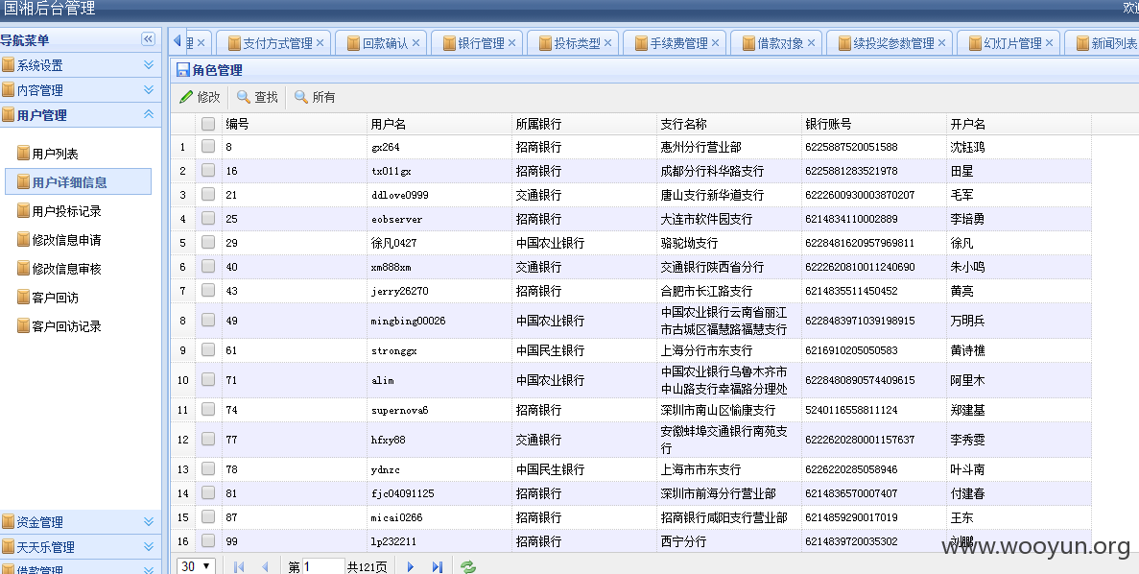The height and width of the screenshot is (574, 1139).
Task: Close the 投标类型 tab
Action: [x=607, y=43]
